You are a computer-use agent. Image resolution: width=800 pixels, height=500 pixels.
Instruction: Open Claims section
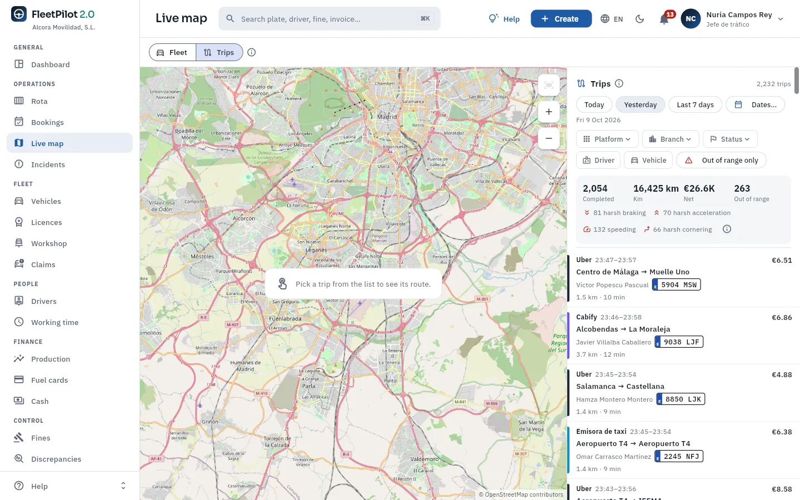pos(69,264)
